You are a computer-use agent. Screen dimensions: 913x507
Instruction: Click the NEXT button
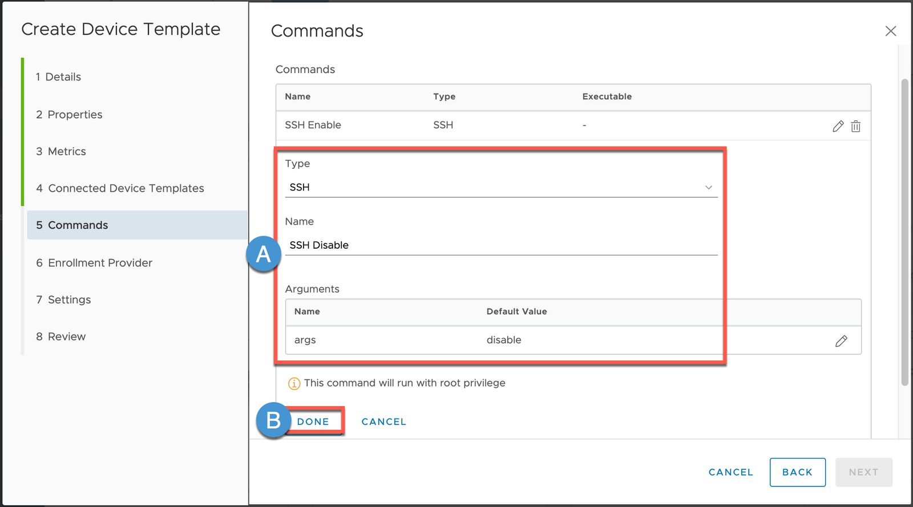coord(863,472)
